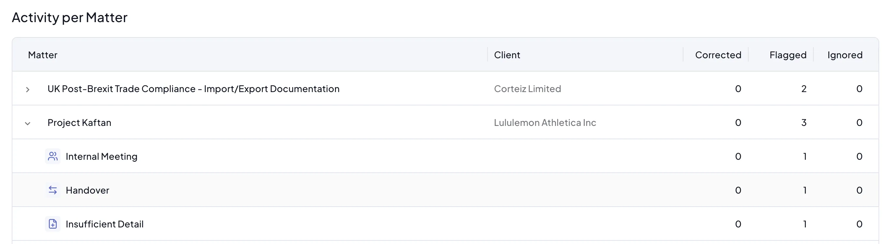The height and width of the screenshot is (244, 887).
Task: Sort by the Corrected column header
Action: [718, 55]
